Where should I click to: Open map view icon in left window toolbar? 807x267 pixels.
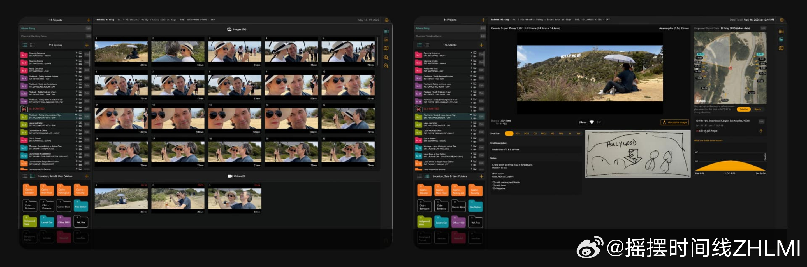coord(386,48)
